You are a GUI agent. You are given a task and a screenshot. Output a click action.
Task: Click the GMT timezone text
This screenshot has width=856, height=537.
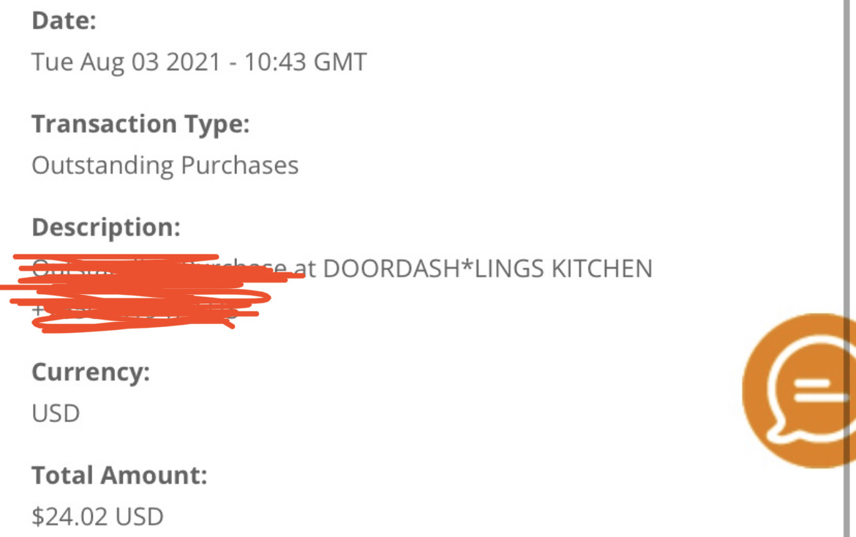click(x=340, y=61)
